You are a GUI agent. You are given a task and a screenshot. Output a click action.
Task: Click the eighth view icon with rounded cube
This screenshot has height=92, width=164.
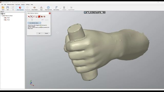click(x=102, y=13)
